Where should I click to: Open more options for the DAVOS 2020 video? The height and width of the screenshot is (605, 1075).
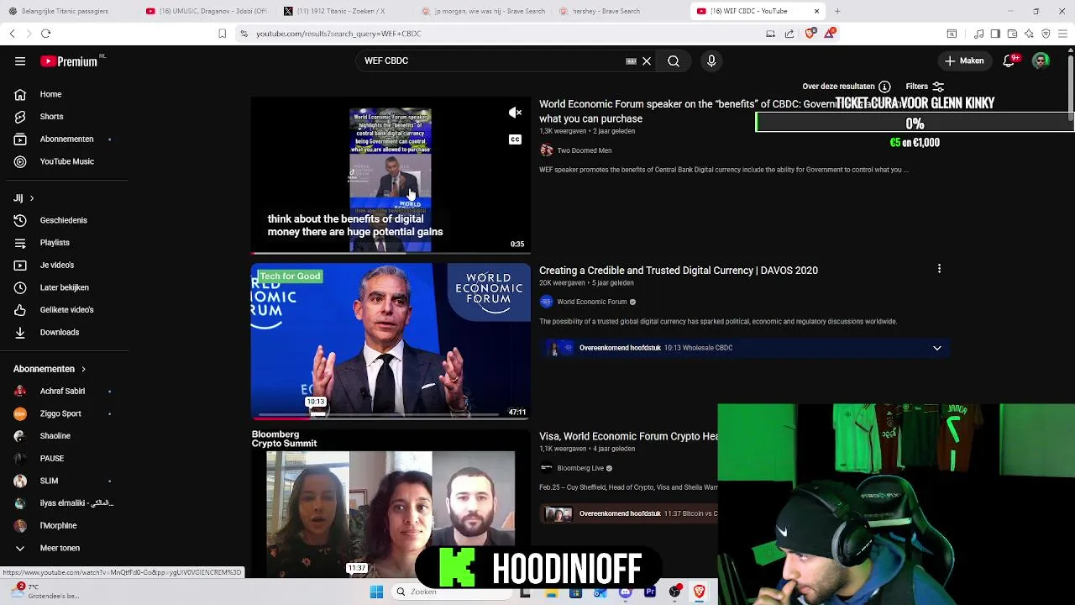(939, 269)
